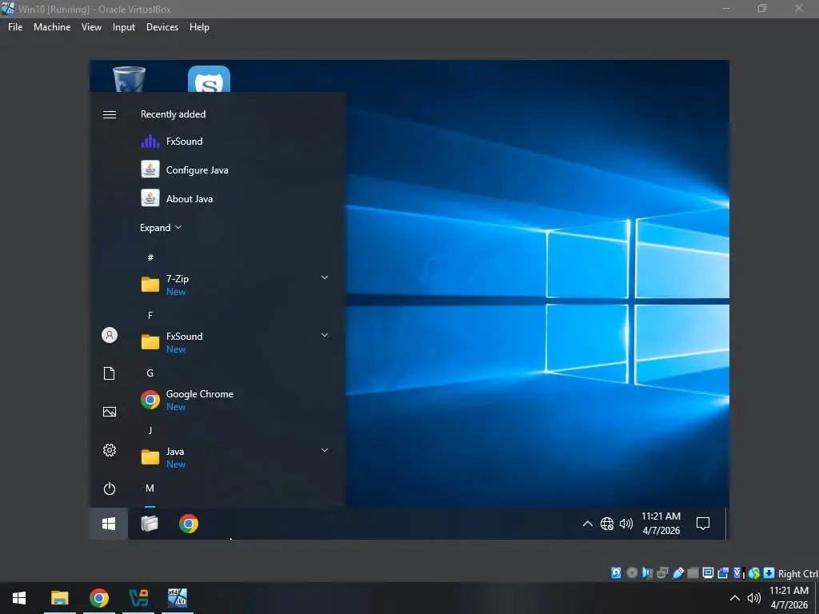
Task: Click VirtualBox hard disk status icon
Action: pyautogui.click(x=617, y=573)
